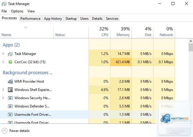Close the Task Manager window
Viewport: 193px width, 137px height.
pyautogui.click(x=187, y=4)
